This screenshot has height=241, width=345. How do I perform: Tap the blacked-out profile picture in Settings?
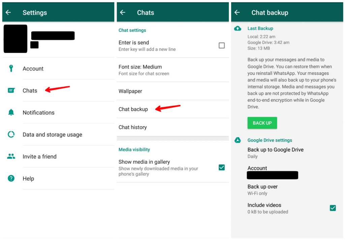(15, 39)
